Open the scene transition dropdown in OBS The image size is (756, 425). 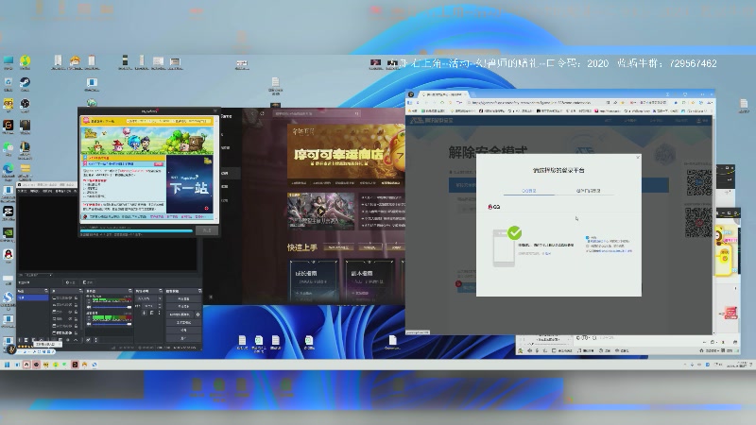[x=148, y=298]
